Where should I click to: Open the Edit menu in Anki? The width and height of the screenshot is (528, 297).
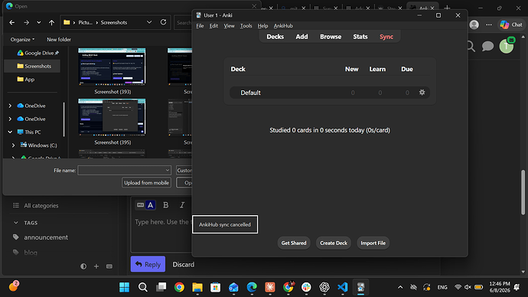tap(213, 26)
